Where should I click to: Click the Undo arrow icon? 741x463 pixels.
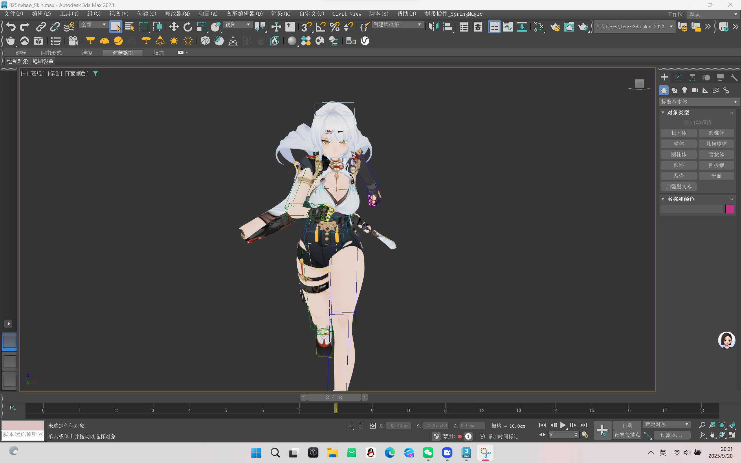11,27
